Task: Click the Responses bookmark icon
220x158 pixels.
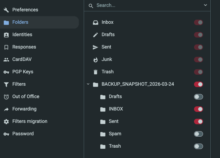Action: [x=6, y=47]
